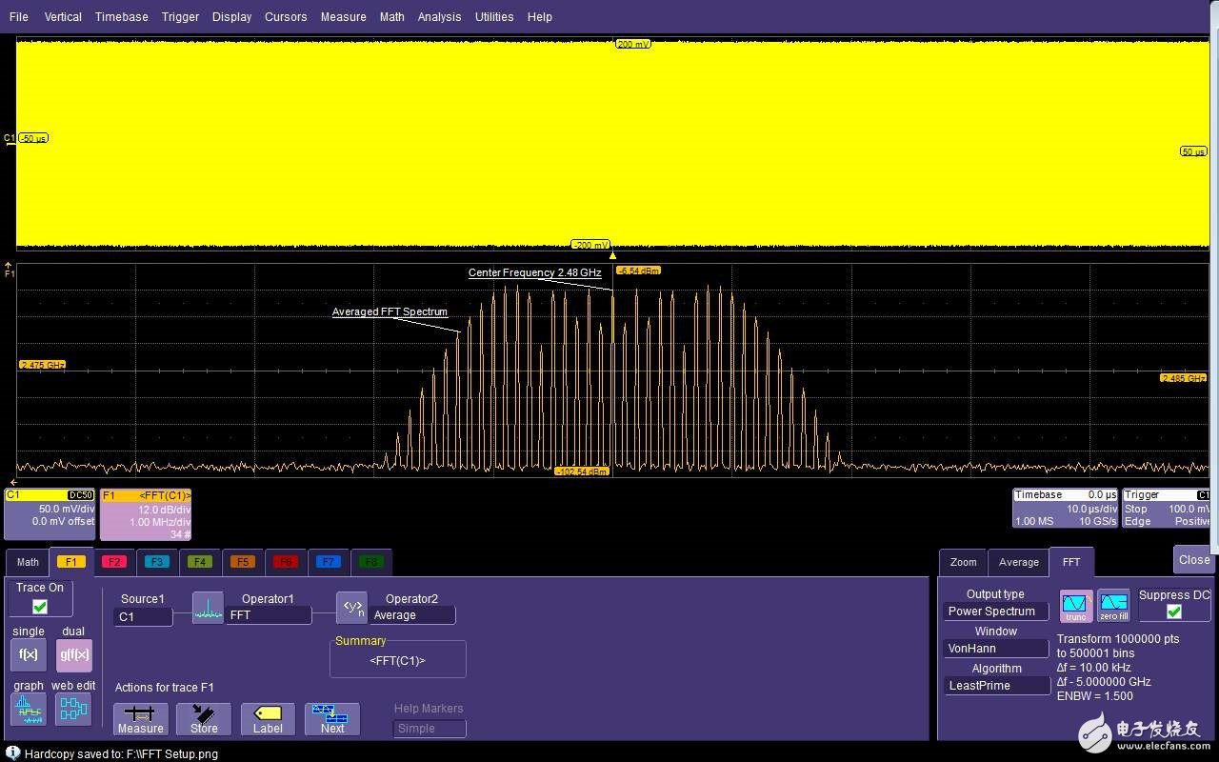Select the single f(x) function mode

[29, 655]
